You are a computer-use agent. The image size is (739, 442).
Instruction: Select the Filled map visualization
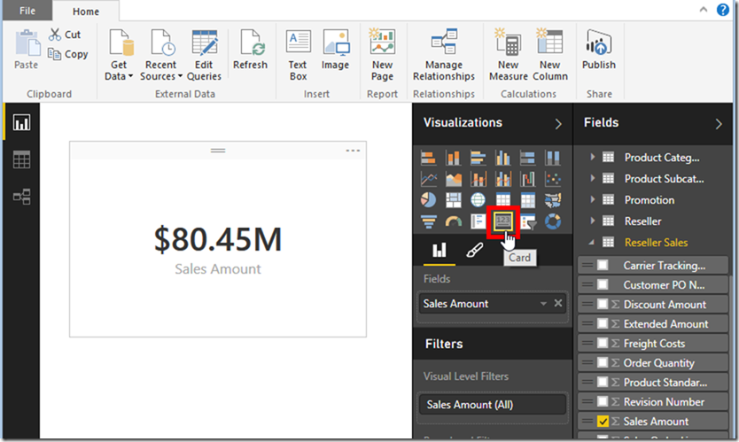553,200
